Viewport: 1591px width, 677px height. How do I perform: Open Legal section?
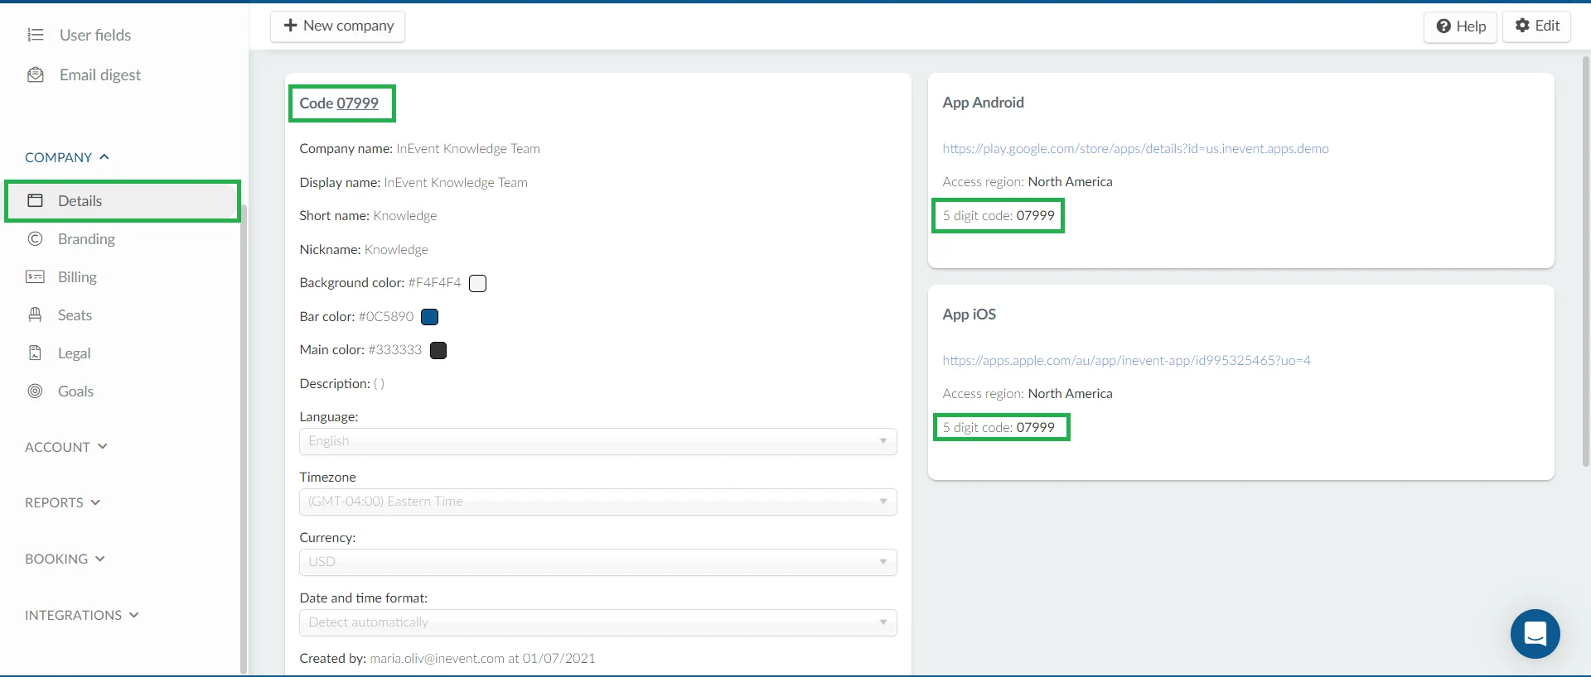pos(74,353)
